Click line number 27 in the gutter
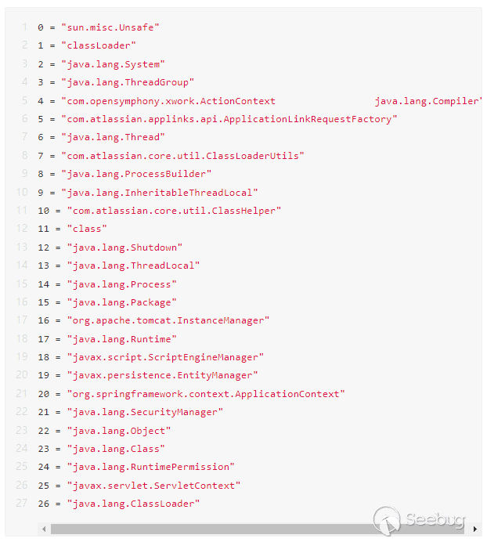The height and width of the screenshot is (542, 487). click(x=22, y=504)
